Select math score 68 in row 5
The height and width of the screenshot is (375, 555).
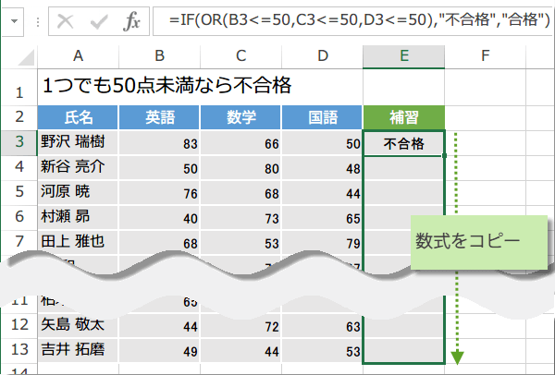tap(240, 193)
